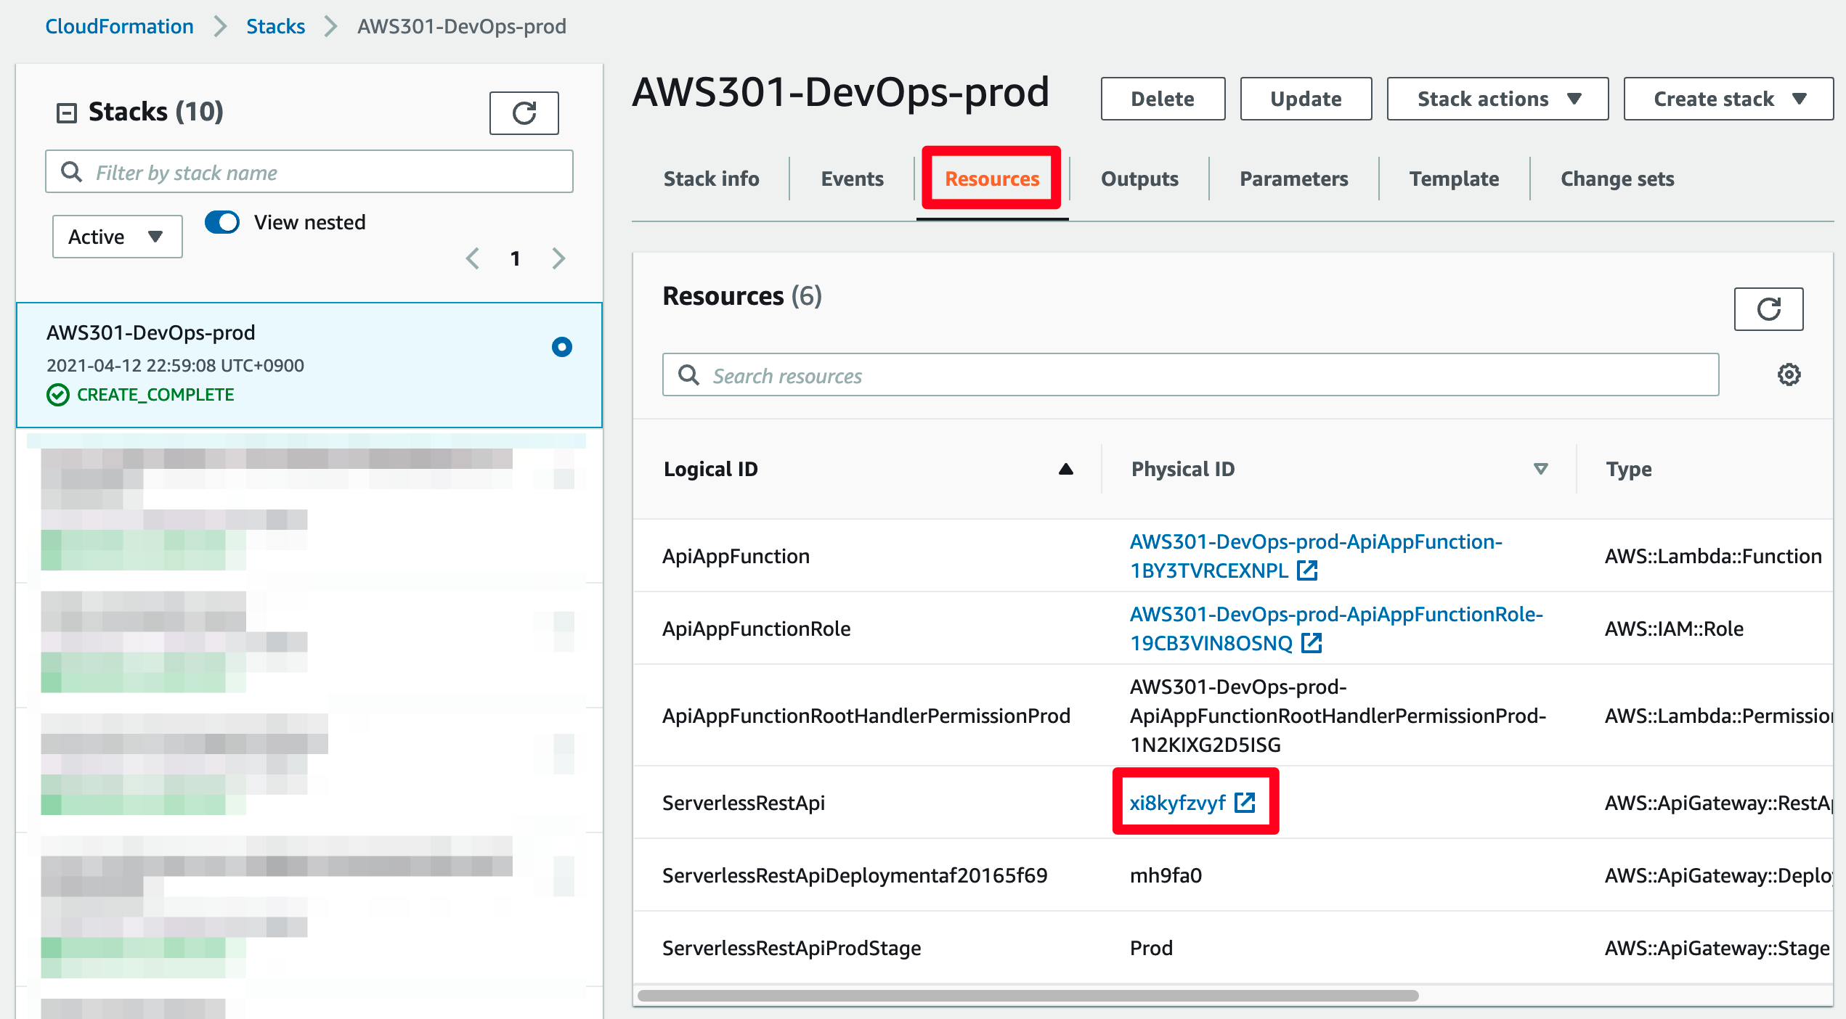This screenshot has width=1846, height=1019.
Task: Click the Update stack button
Action: (1306, 99)
